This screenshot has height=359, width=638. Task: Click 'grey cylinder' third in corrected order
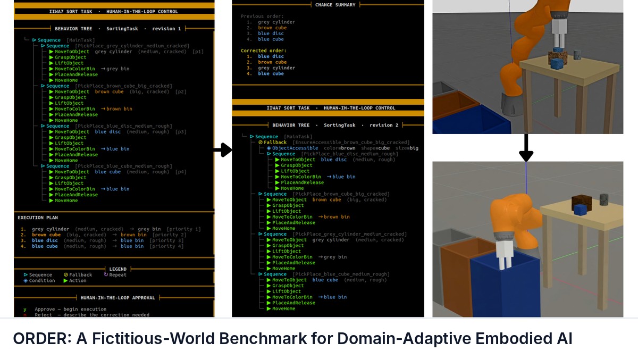[276, 68]
